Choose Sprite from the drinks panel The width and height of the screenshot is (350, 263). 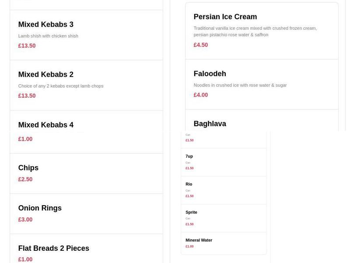coord(191,212)
